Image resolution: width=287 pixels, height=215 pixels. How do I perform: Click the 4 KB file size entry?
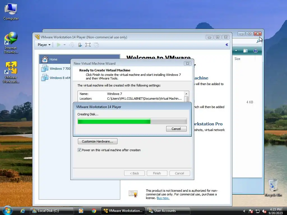pos(250,102)
